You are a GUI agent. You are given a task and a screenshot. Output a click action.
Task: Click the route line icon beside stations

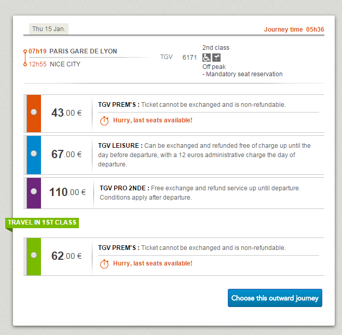click(25, 58)
